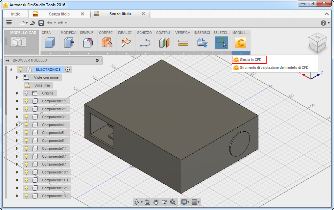The height and width of the screenshot is (210, 334).
Task: Open the CREA box tool
Action: pos(50,42)
